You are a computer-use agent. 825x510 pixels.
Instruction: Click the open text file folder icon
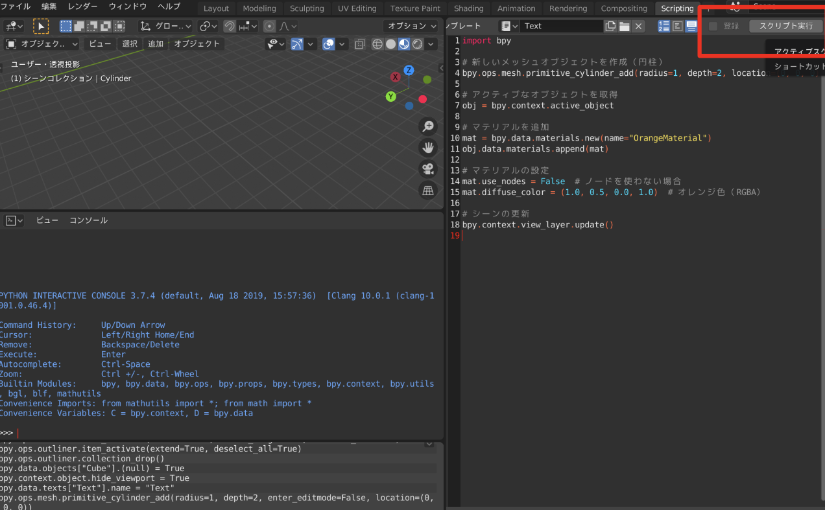tap(624, 26)
